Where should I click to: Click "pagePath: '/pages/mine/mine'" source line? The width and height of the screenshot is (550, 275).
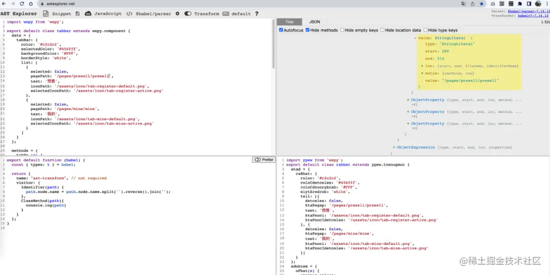pos(65,109)
